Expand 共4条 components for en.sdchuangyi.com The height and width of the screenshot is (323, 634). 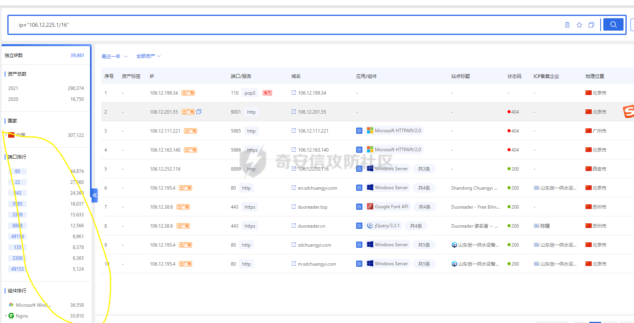click(424, 188)
